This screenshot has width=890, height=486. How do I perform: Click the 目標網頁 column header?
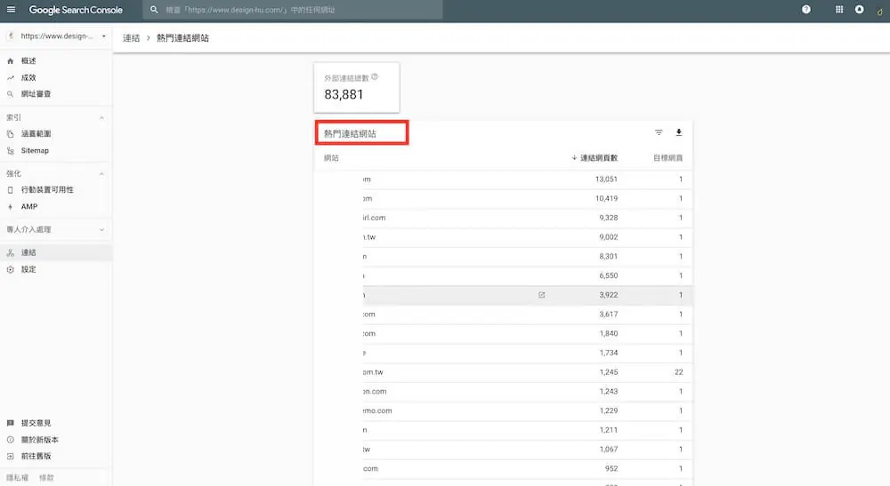tap(667, 158)
